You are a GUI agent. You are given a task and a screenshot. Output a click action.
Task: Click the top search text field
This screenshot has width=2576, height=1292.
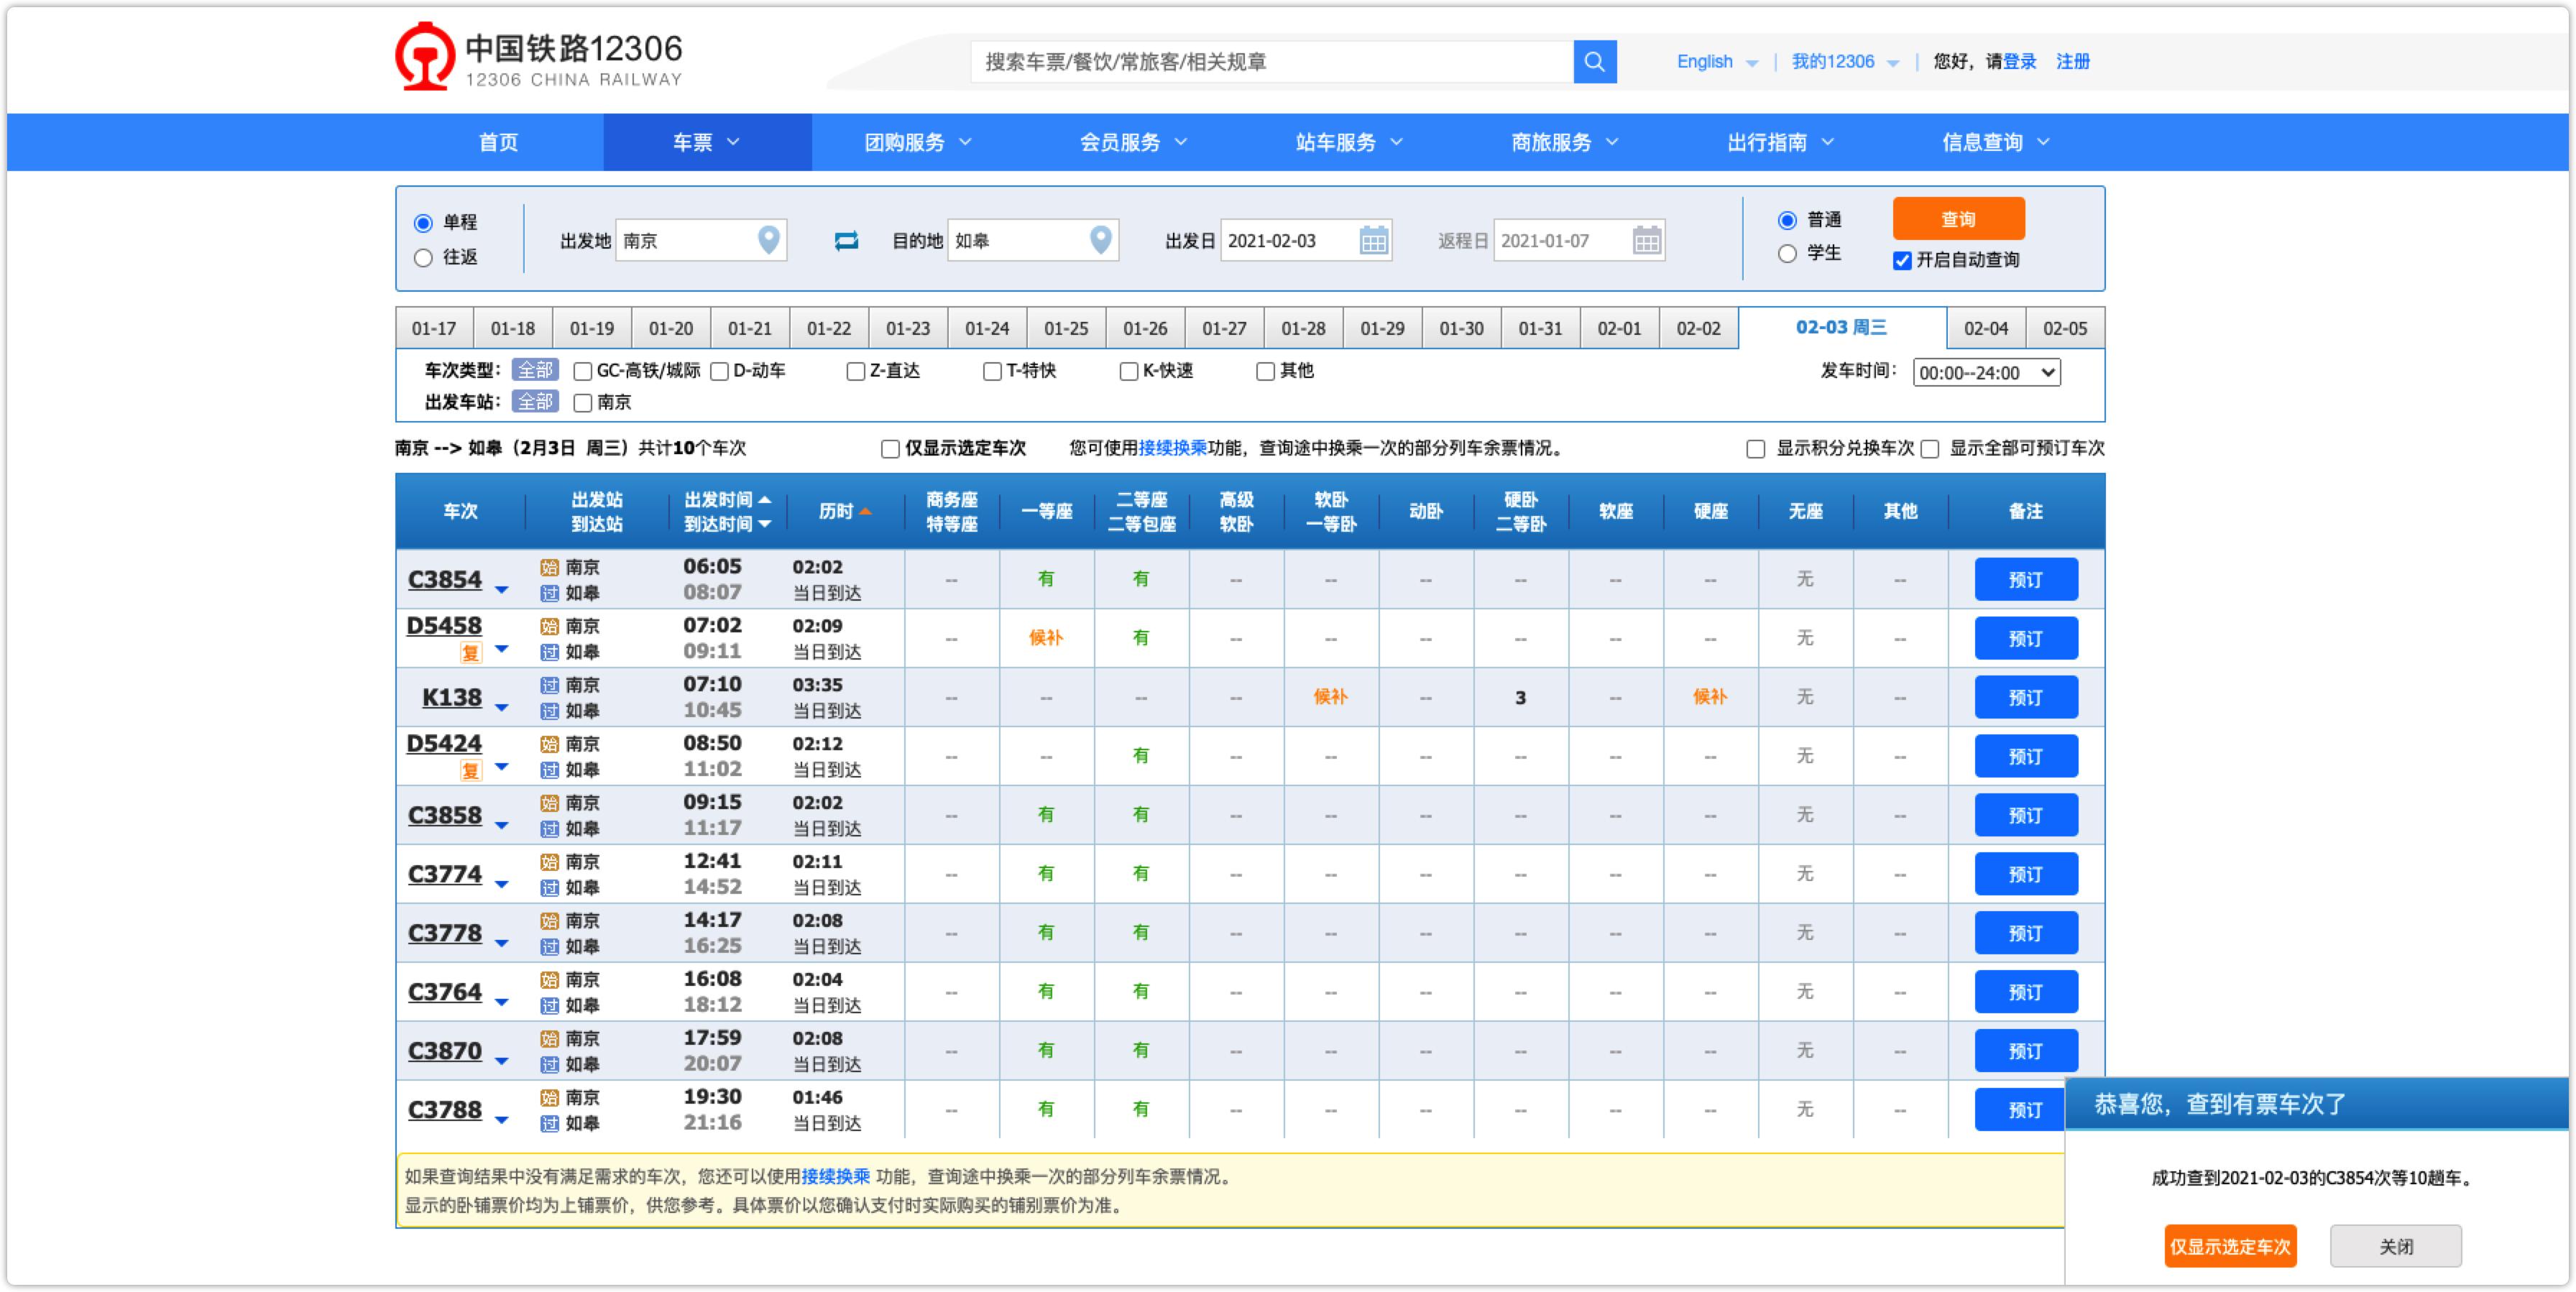[1270, 62]
